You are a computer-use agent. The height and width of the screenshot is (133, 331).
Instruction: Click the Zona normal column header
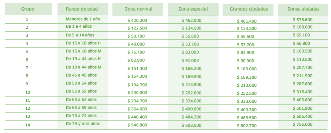click(138, 9)
